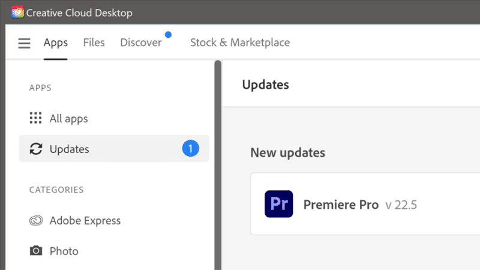The width and height of the screenshot is (480, 270).
Task: Click the Adobe Express cloud icon
Action: click(x=36, y=220)
